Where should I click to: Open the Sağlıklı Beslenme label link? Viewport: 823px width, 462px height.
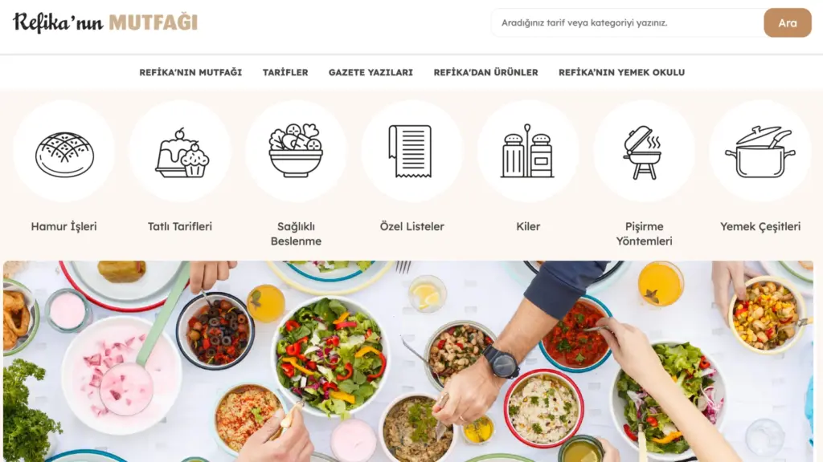pyautogui.click(x=296, y=233)
